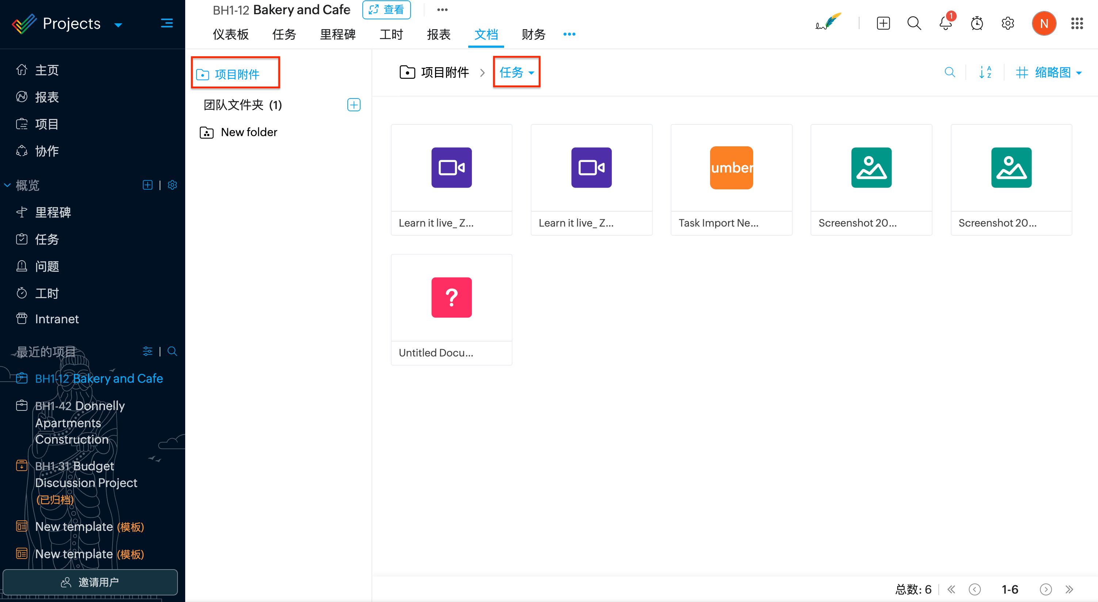Search within document attachments
This screenshot has width=1098, height=602.
tap(949, 72)
